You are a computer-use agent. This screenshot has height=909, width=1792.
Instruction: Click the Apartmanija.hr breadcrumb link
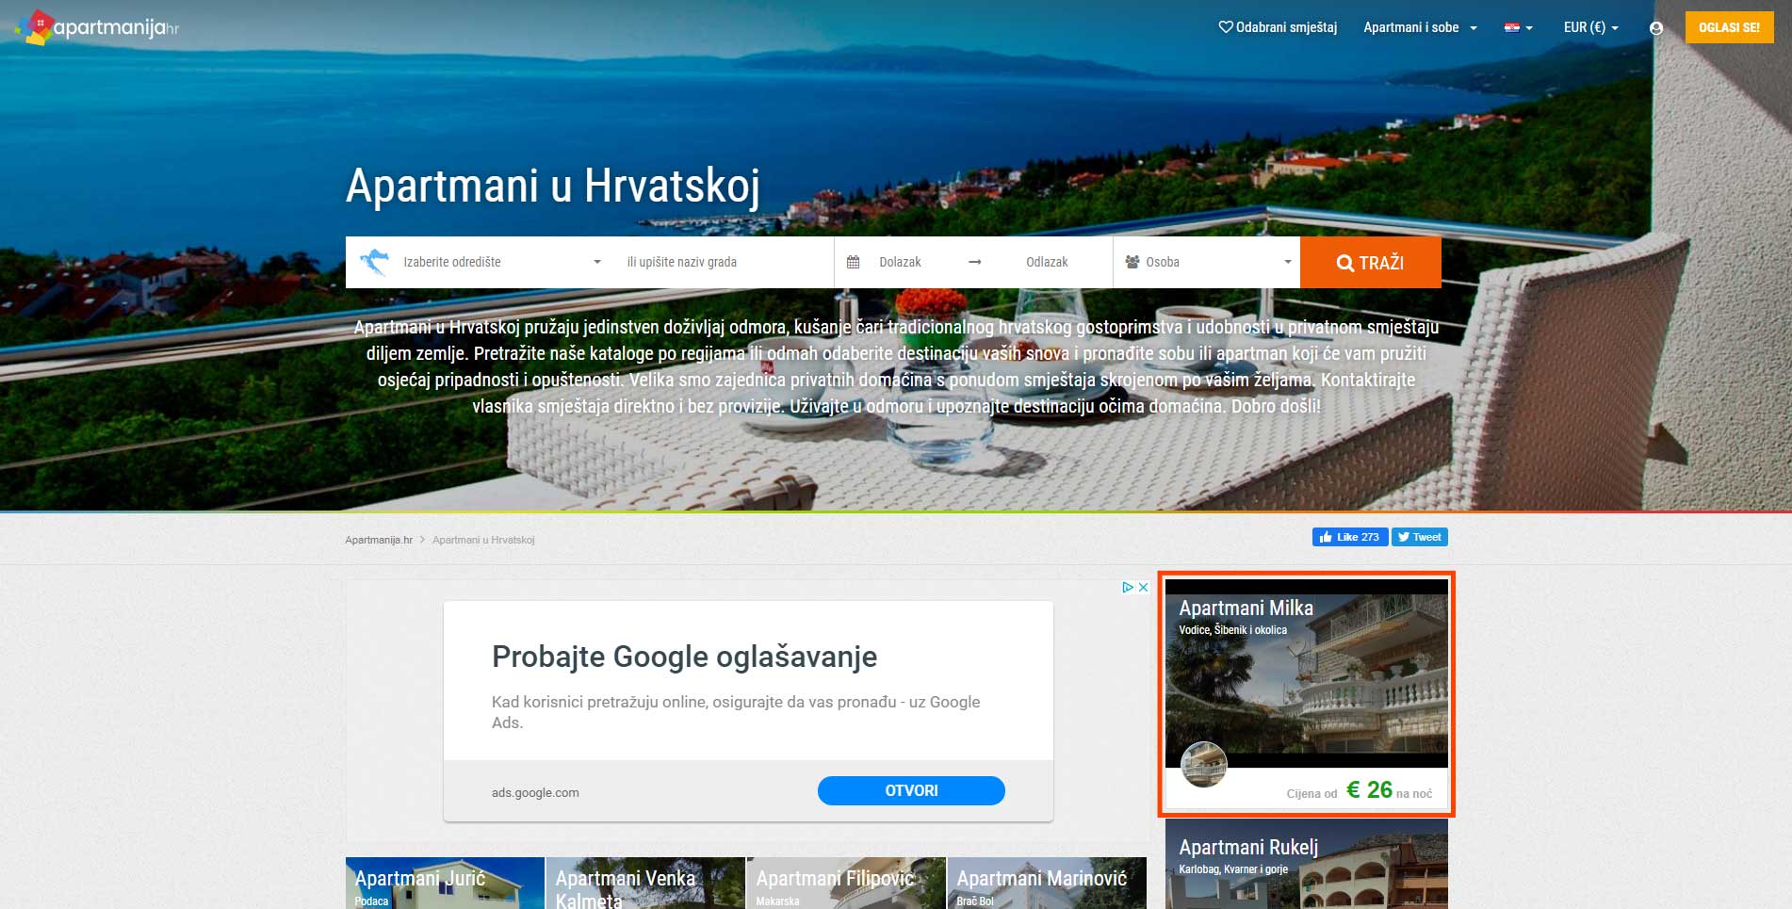click(x=379, y=540)
